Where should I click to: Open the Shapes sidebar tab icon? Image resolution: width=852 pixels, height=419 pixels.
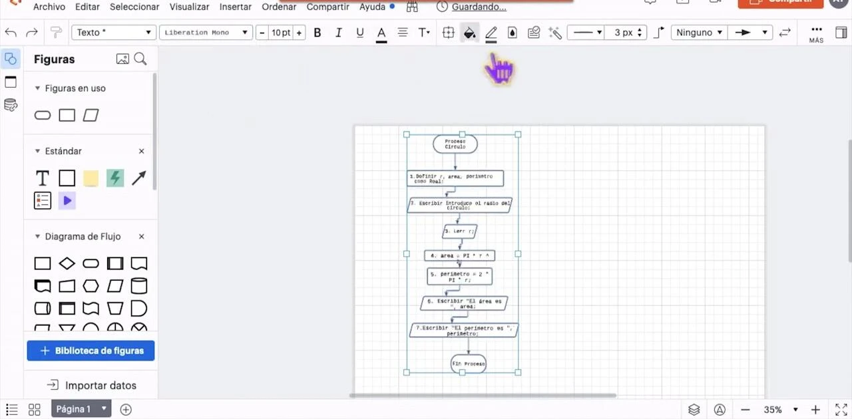[11, 59]
